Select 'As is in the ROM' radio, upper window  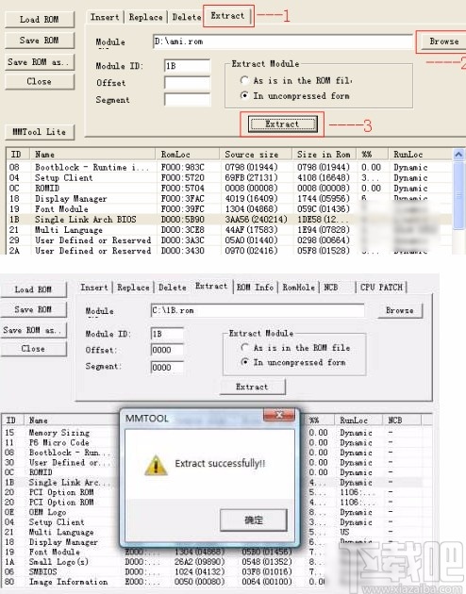click(x=244, y=80)
